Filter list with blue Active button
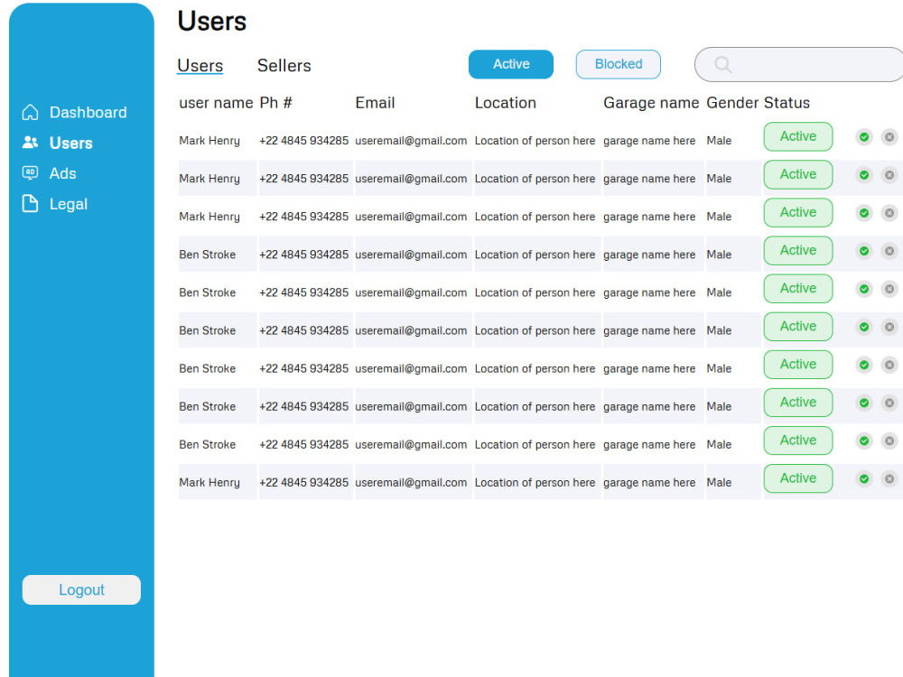The image size is (903, 677). tap(511, 64)
